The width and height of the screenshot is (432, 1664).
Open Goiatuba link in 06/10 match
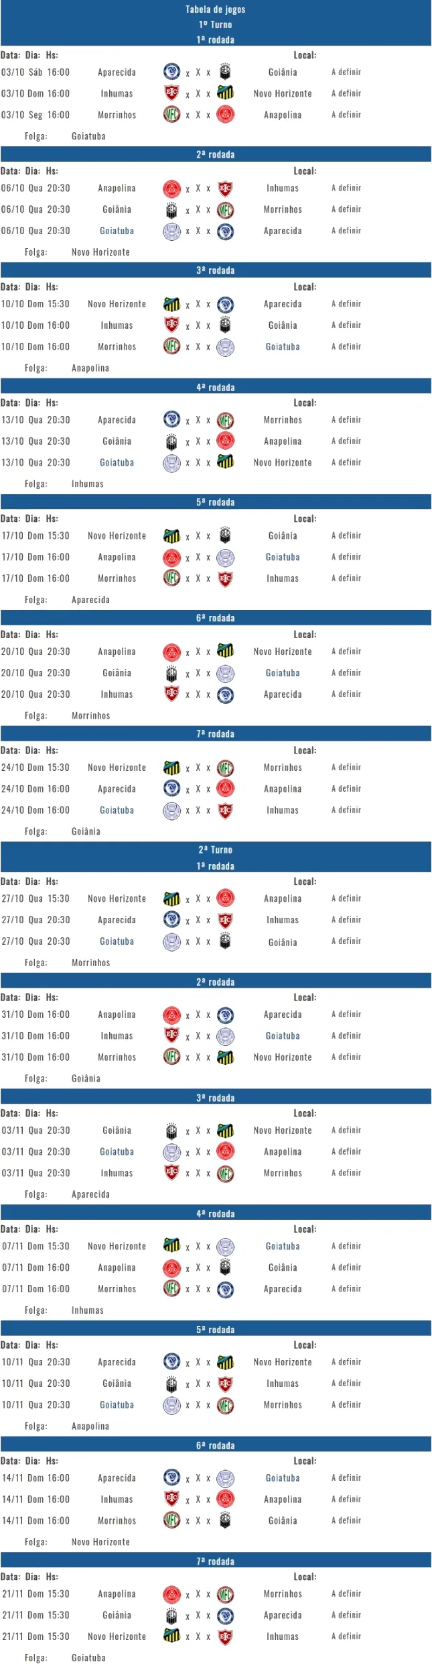coord(117,231)
